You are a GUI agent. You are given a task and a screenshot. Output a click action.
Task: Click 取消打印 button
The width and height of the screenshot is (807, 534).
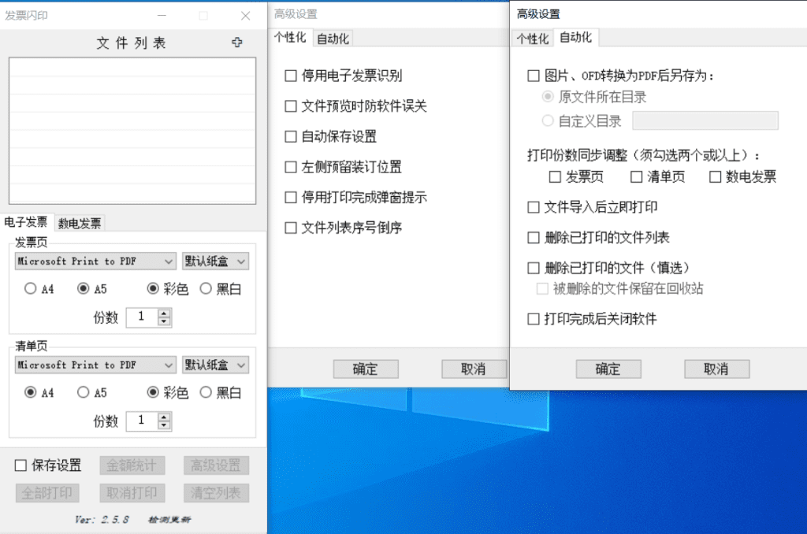pos(132,493)
